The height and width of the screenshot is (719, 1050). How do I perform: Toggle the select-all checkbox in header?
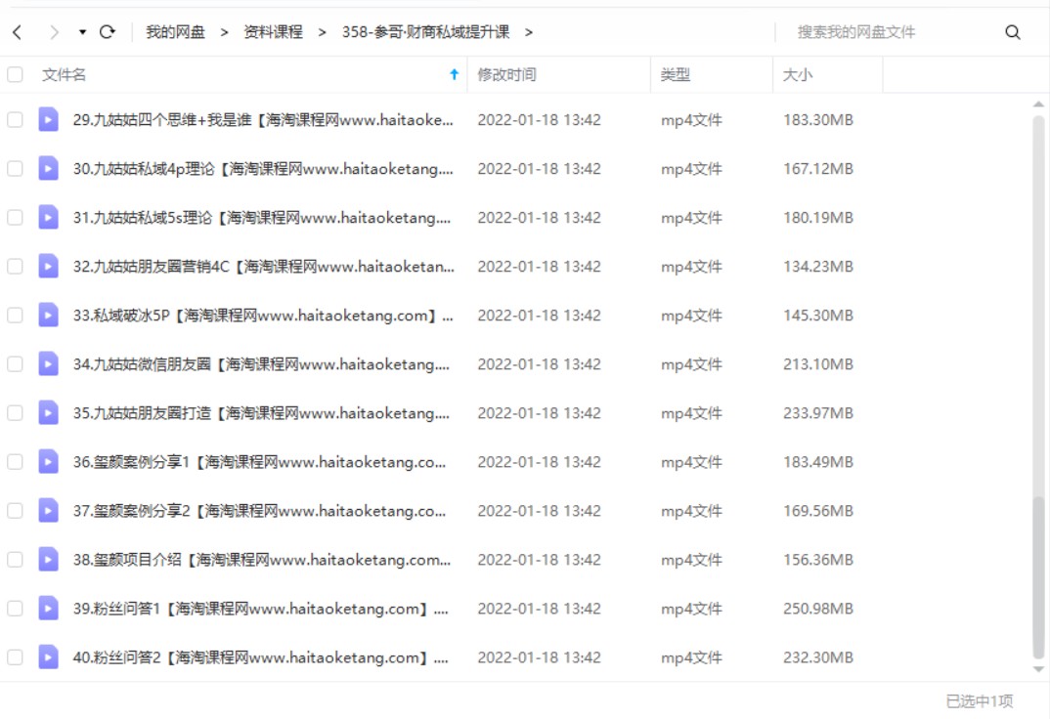point(15,74)
